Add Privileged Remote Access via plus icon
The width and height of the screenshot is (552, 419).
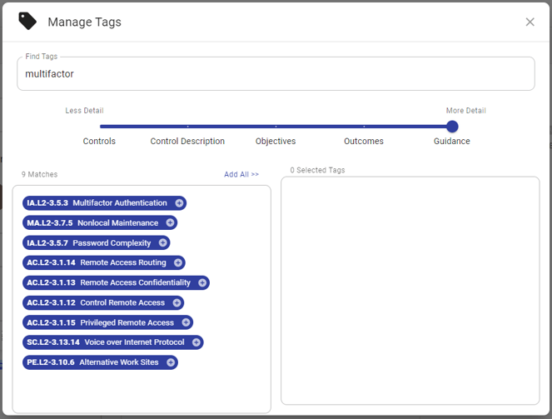[186, 322]
